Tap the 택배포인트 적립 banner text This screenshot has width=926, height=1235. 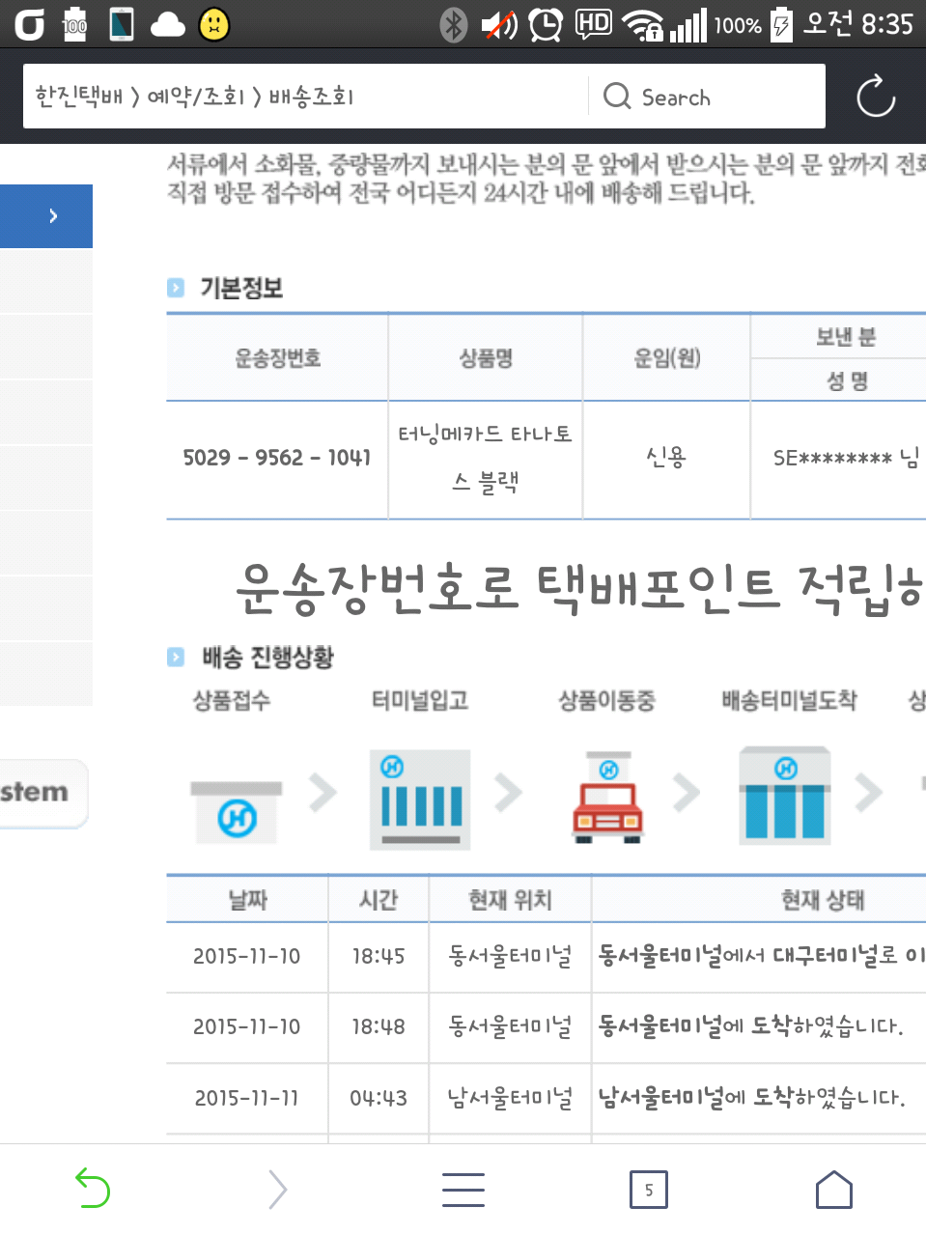pos(579,587)
